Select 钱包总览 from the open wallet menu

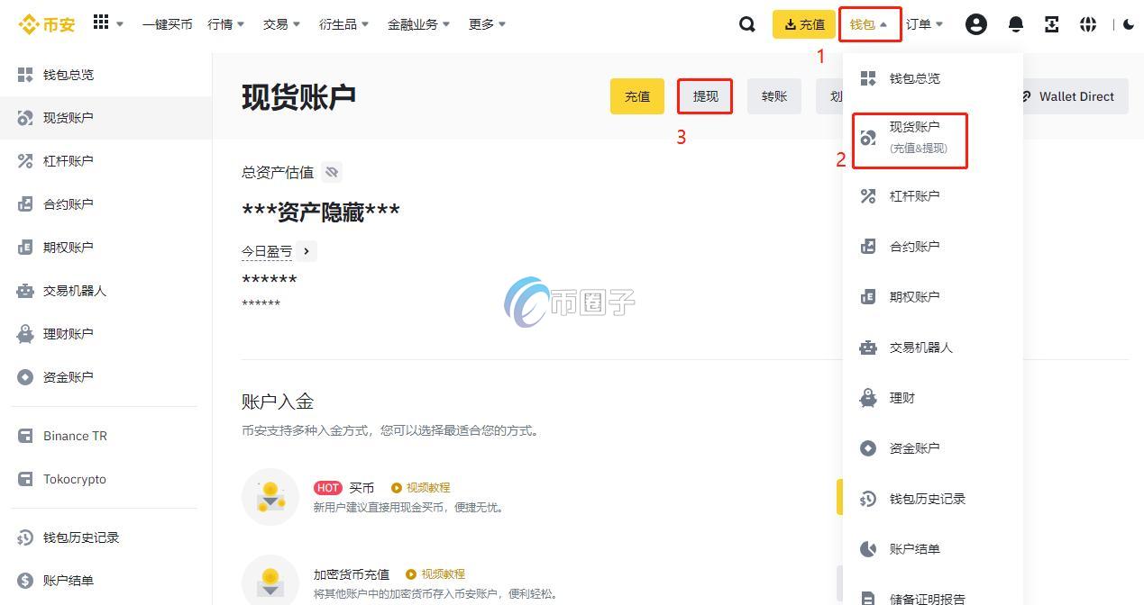[913, 78]
